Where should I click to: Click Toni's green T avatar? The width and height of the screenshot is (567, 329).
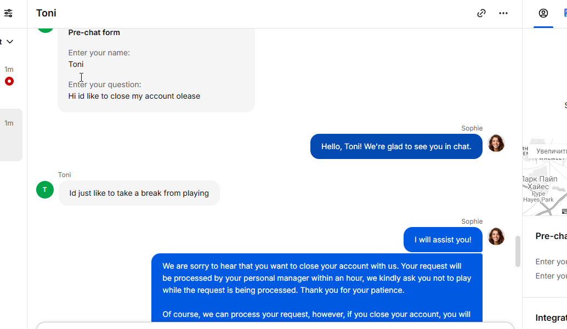click(x=45, y=190)
